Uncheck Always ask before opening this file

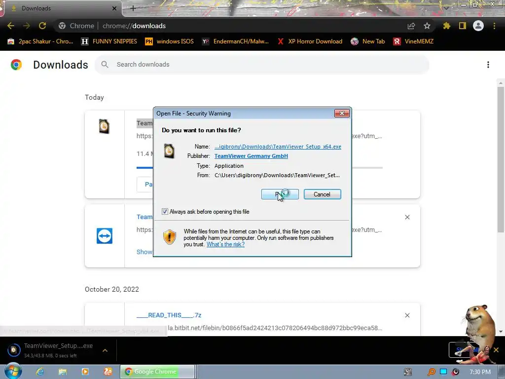165,212
